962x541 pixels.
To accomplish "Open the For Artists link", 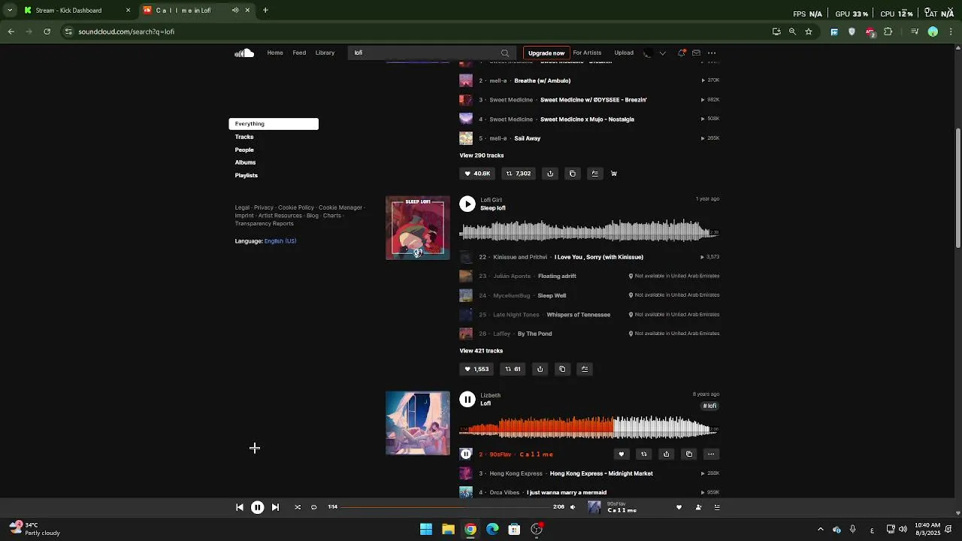I will [x=587, y=53].
